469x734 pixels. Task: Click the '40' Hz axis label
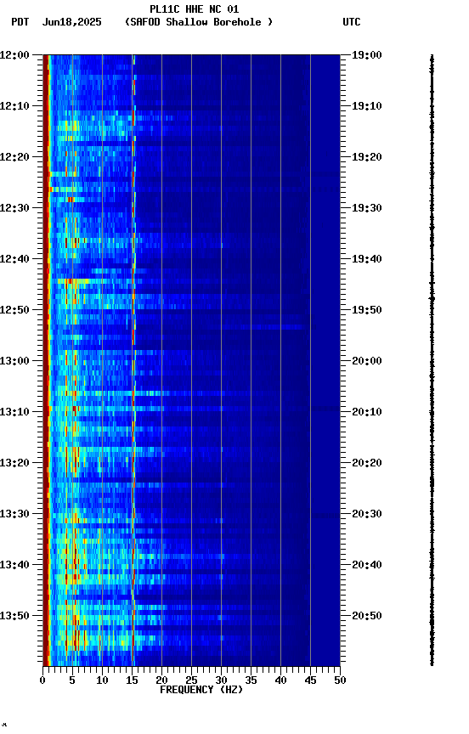point(280,680)
